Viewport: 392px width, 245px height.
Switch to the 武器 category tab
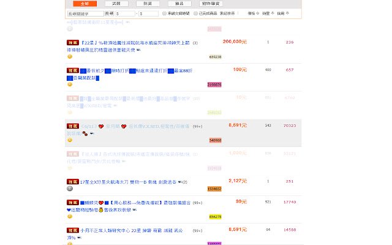click(116, 4)
